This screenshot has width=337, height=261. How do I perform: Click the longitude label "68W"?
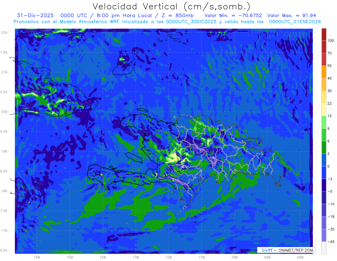point(300,257)
